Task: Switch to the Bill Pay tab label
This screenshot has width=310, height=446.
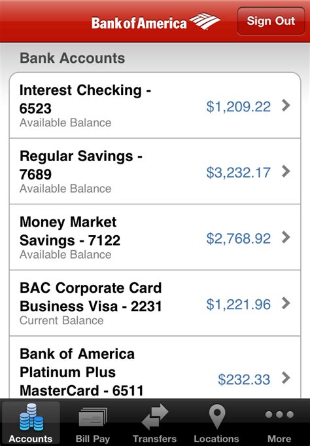Action: click(x=93, y=439)
